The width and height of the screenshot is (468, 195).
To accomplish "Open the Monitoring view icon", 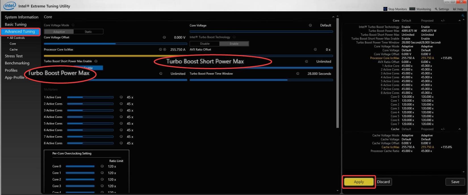I will click(412, 9).
